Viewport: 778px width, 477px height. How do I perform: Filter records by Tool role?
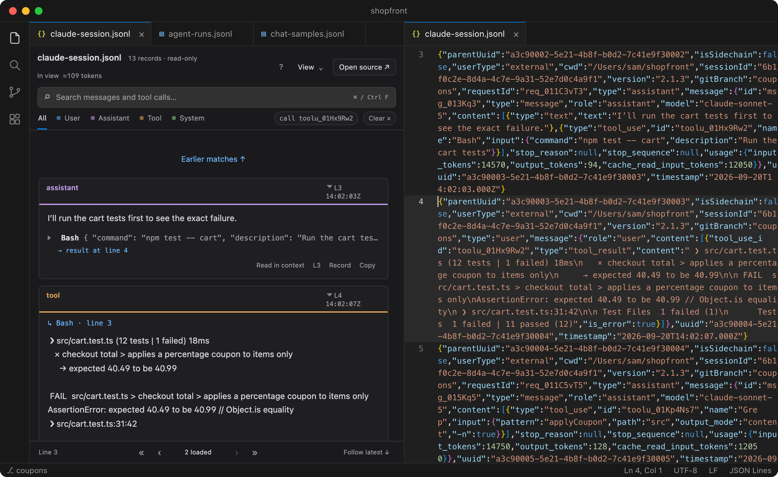(151, 118)
